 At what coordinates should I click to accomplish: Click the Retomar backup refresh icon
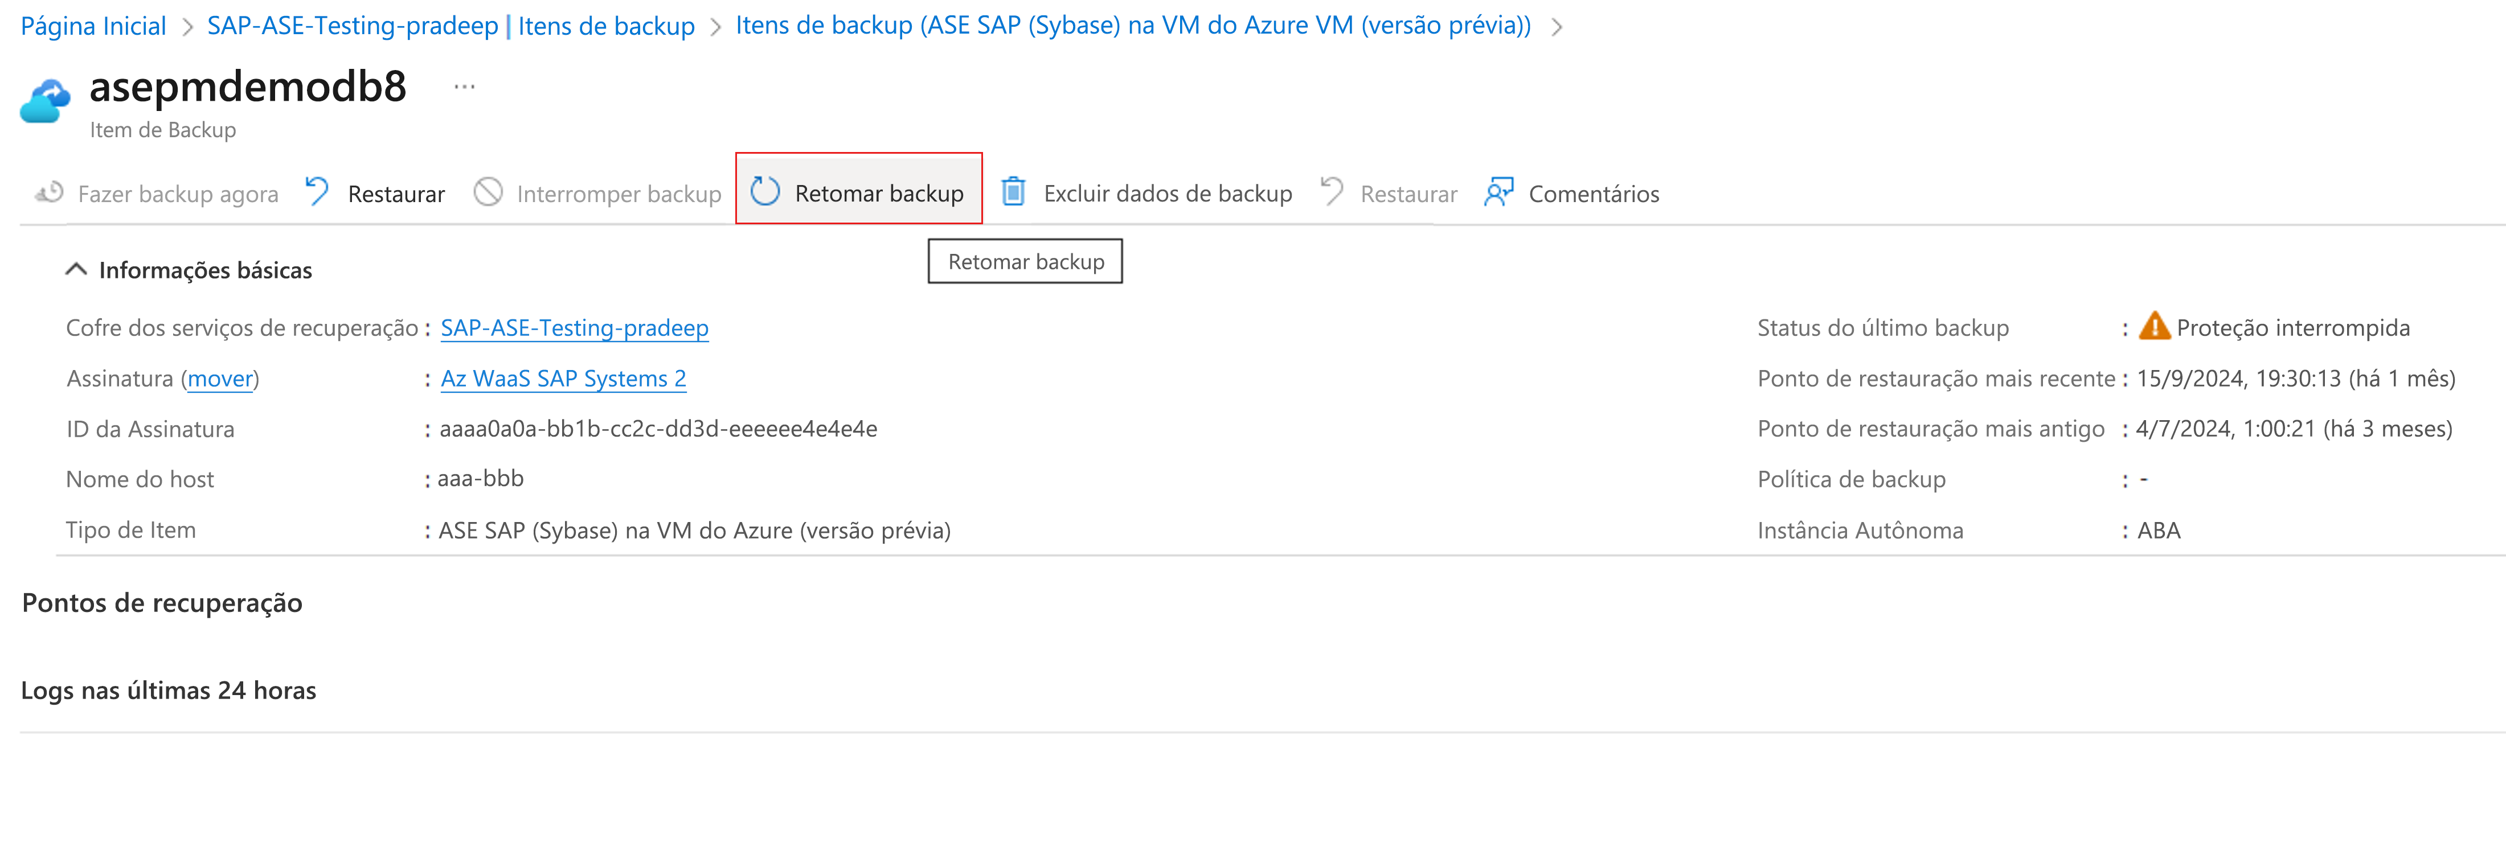click(765, 191)
